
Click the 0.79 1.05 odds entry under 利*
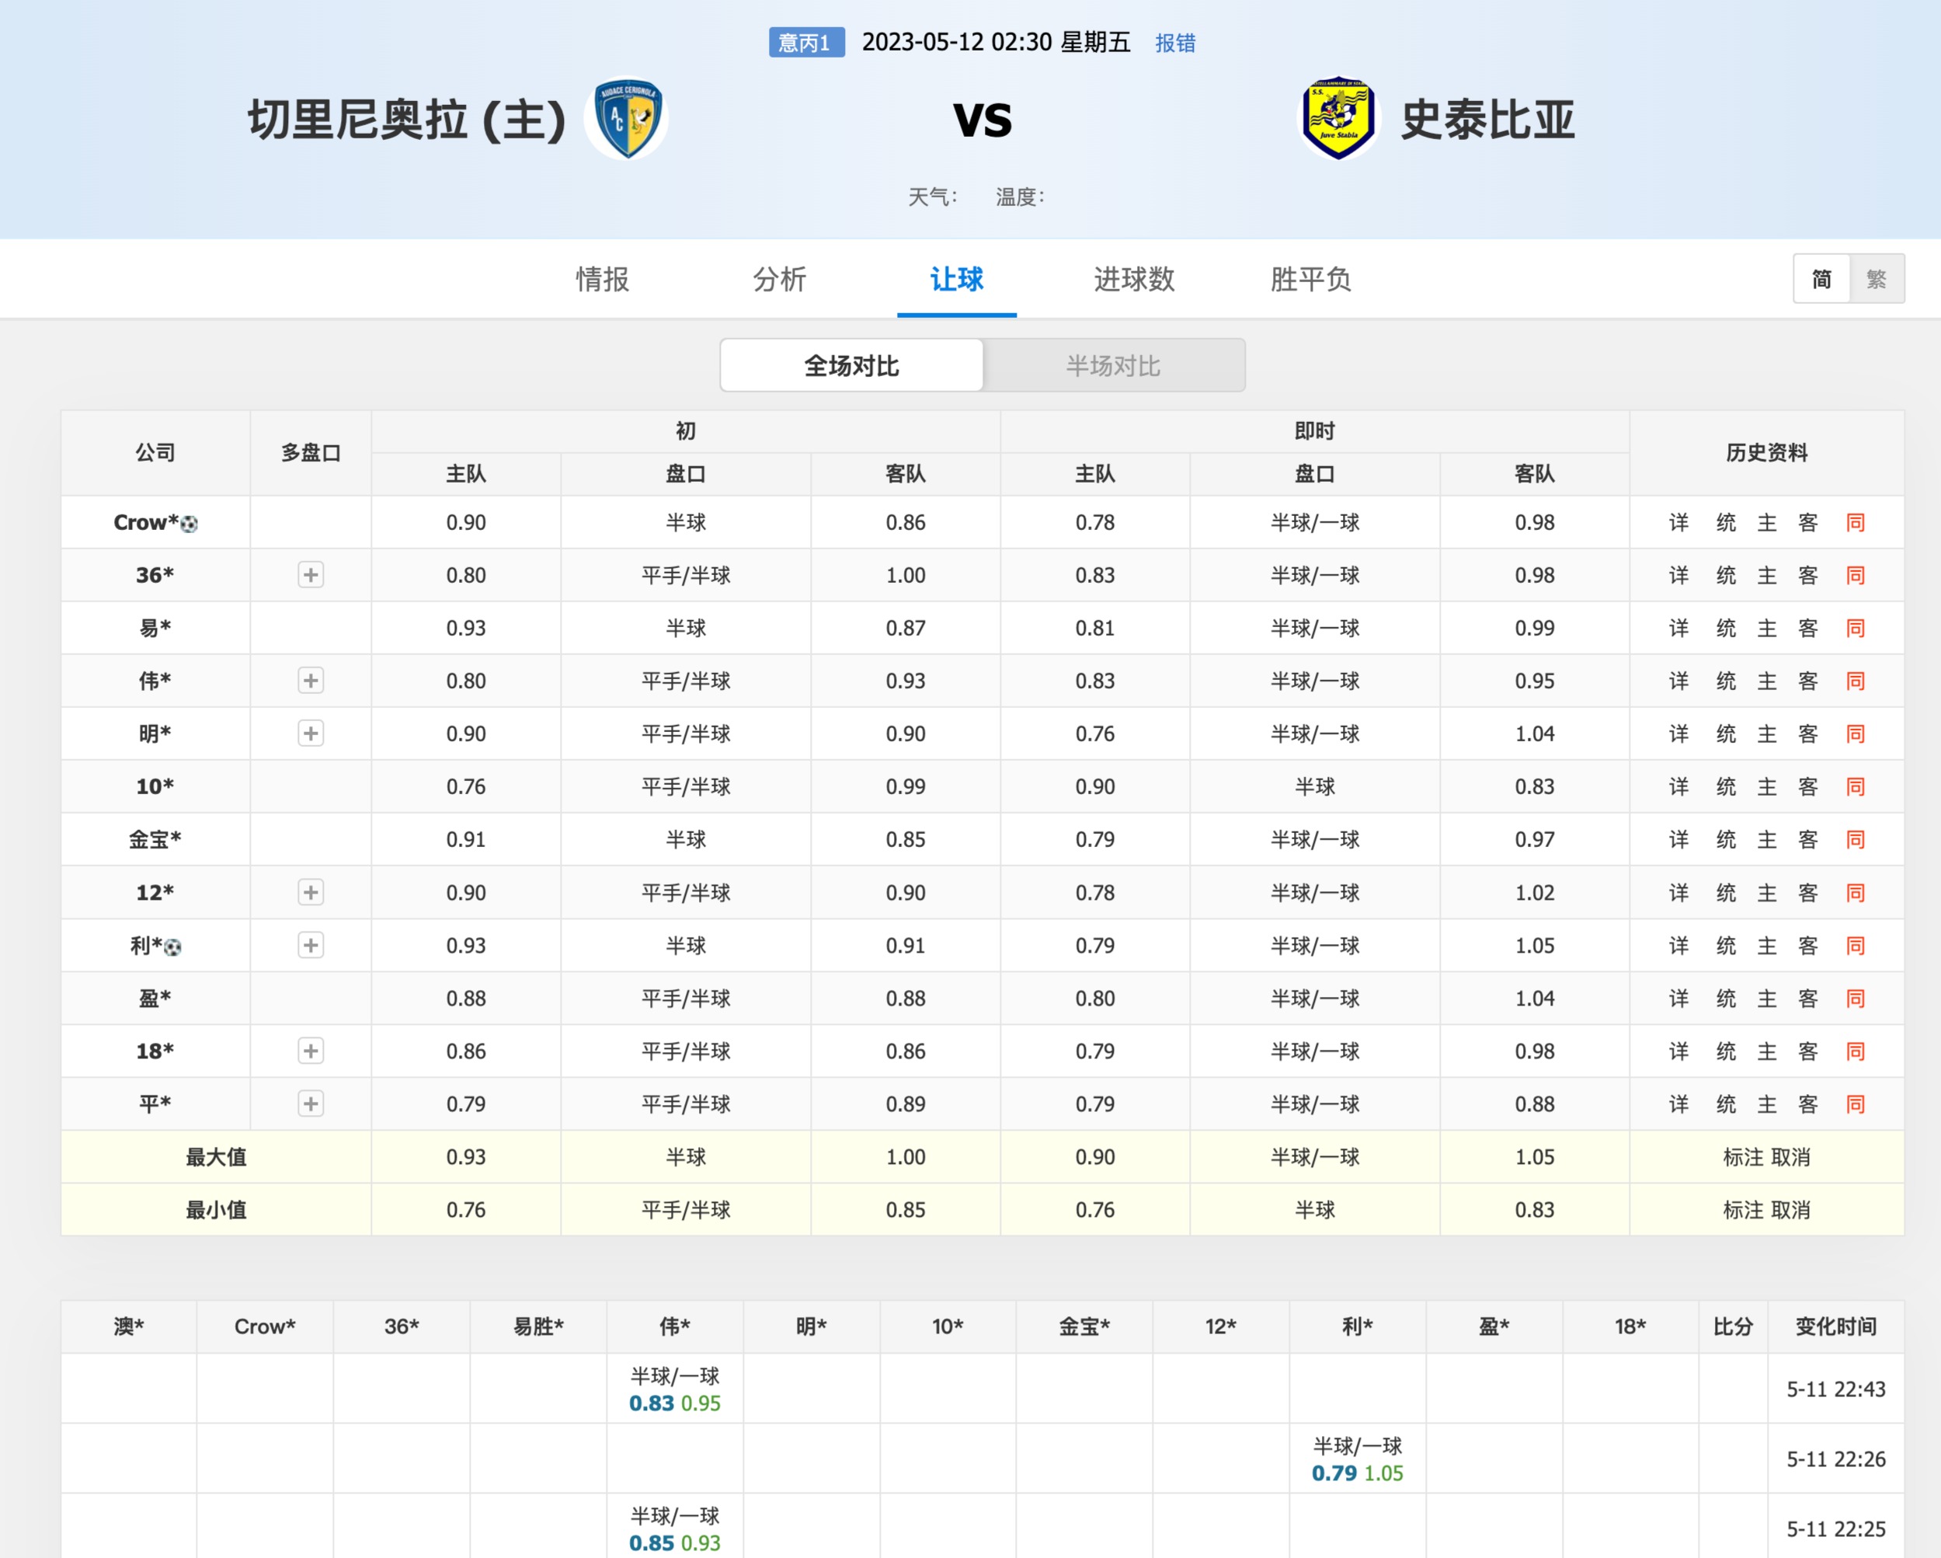[1358, 1473]
